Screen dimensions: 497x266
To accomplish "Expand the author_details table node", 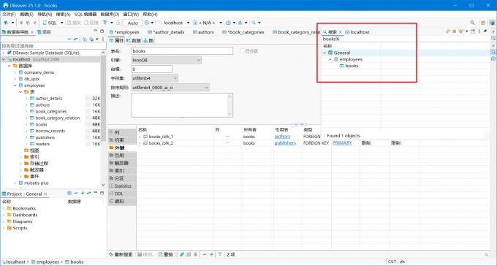I will [x=26, y=99].
